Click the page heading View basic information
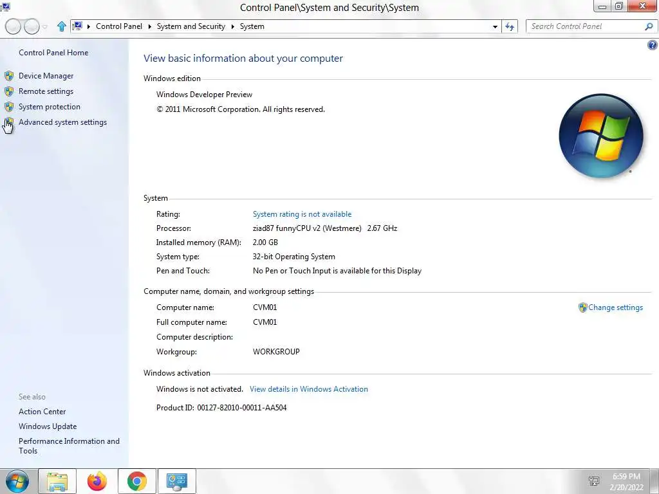This screenshot has width=659, height=494. click(x=243, y=59)
